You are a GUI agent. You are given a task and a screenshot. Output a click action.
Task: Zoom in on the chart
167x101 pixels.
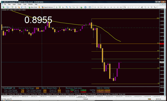click(x=67, y=7)
